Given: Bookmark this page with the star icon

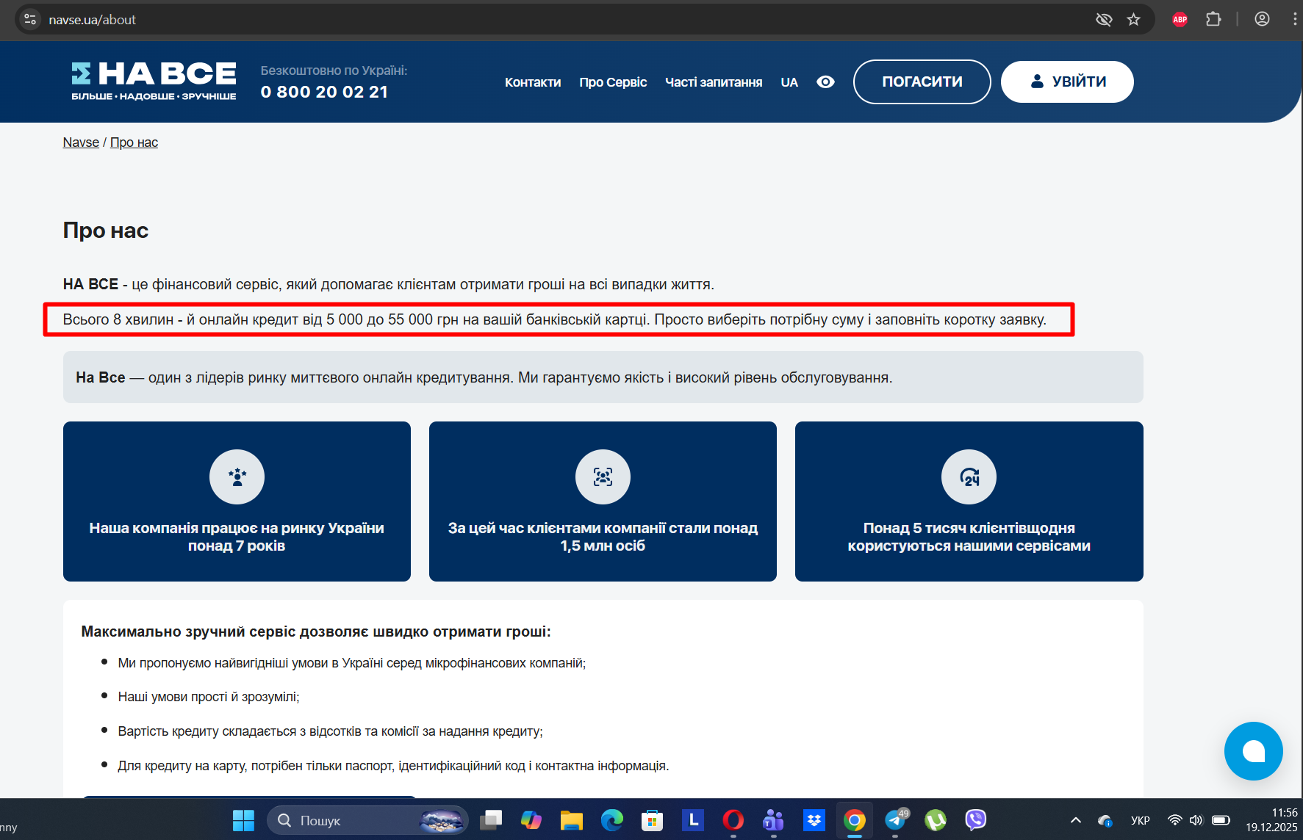Looking at the screenshot, I should click(x=1133, y=20).
